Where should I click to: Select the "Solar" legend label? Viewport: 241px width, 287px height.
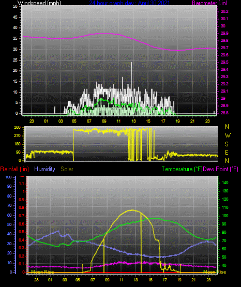[67, 169]
